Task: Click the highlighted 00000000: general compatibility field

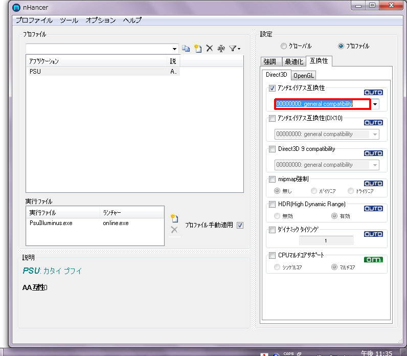Action: tap(323, 104)
